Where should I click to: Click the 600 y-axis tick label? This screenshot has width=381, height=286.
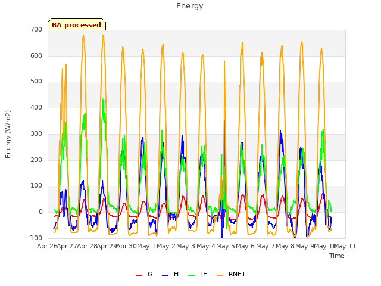36,55
